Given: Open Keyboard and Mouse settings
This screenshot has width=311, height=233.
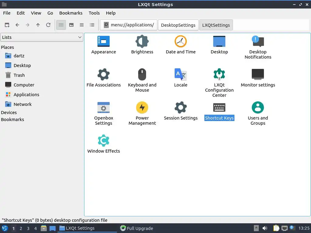Looking at the screenshot, I should click(x=142, y=74).
